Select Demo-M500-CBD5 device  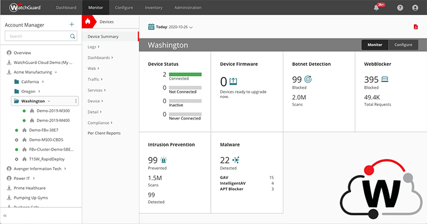pyautogui.click(x=46, y=140)
